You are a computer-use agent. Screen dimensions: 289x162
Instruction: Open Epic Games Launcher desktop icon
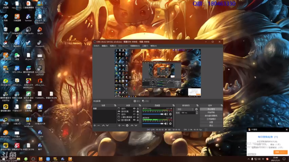click(x=40, y=71)
